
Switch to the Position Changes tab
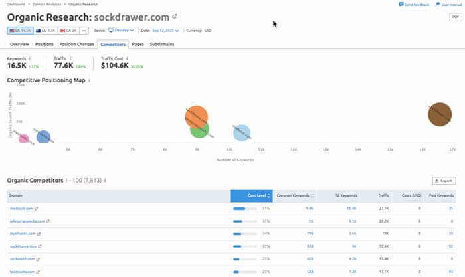tap(76, 45)
